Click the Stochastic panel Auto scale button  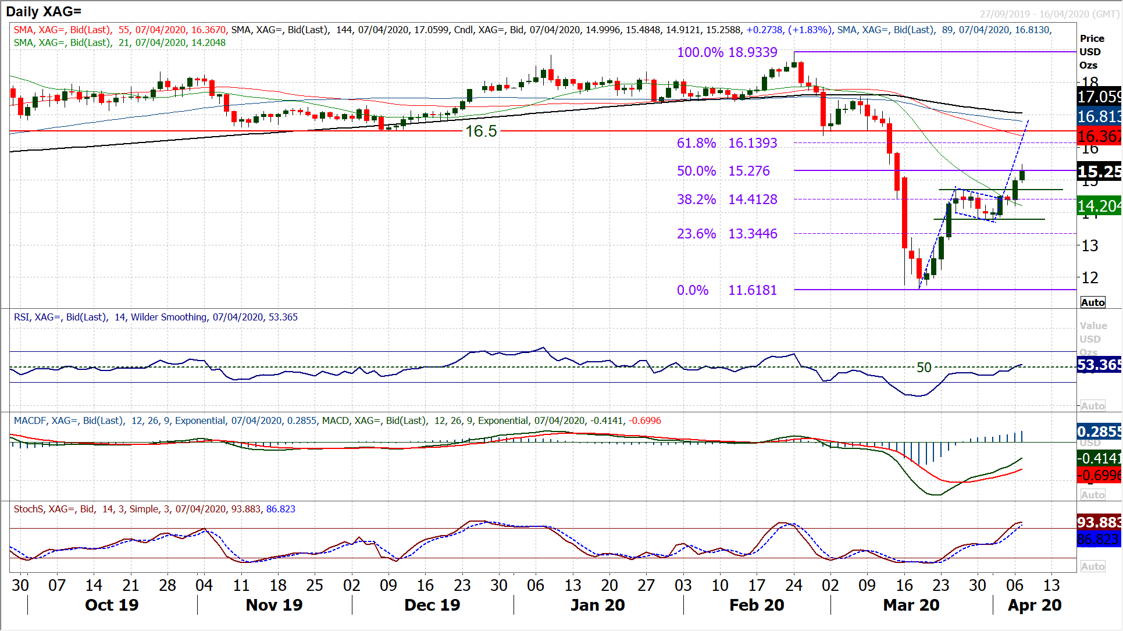(1093, 566)
